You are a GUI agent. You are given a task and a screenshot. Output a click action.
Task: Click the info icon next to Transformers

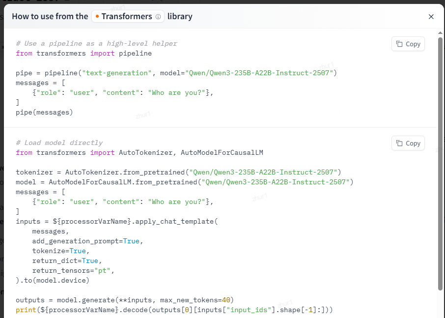[158, 17]
